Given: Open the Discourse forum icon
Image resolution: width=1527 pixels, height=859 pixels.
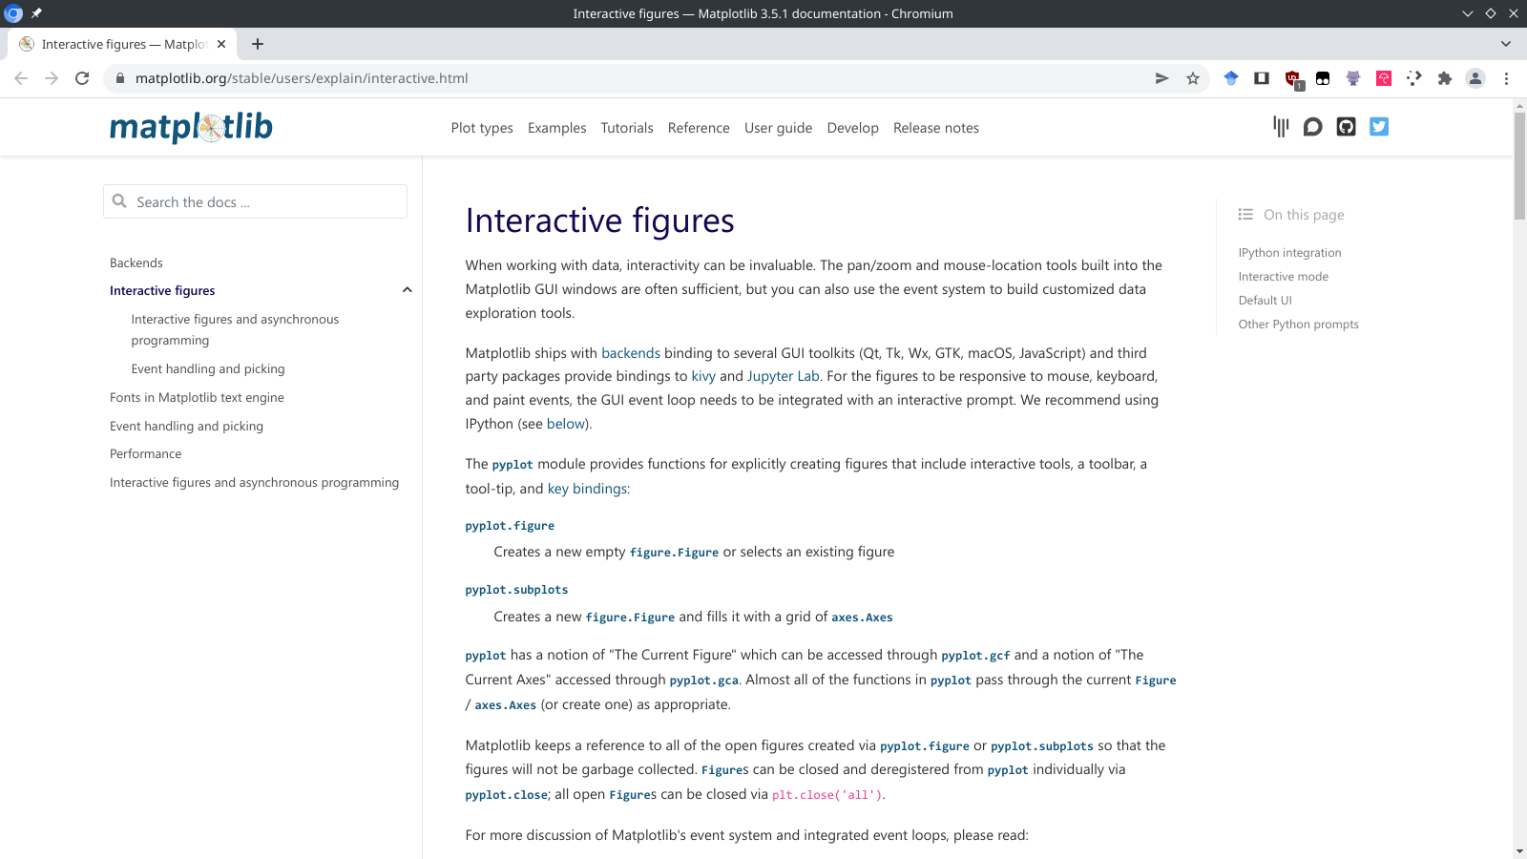Looking at the screenshot, I should pos(1313,127).
